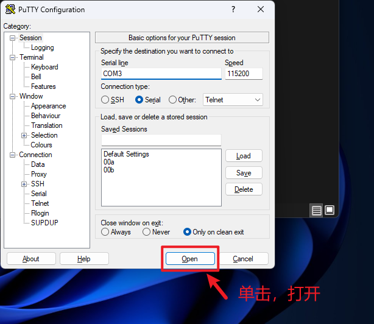Screen dimensions: 374x324
Task: Open the Selection category
Action: (44, 135)
